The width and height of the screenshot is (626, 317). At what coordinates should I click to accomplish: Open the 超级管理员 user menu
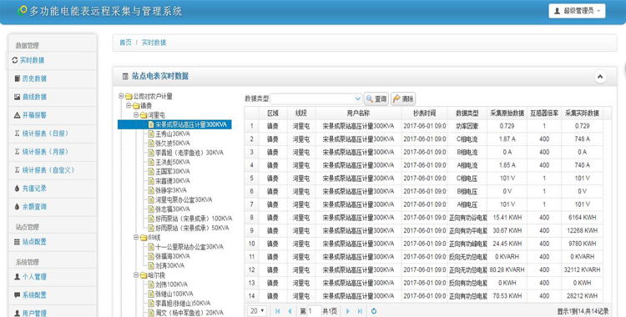(x=577, y=11)
